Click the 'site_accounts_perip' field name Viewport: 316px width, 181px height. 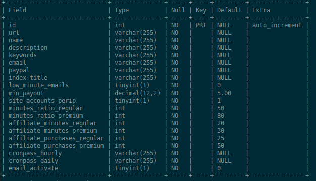[x=42, y=101]
